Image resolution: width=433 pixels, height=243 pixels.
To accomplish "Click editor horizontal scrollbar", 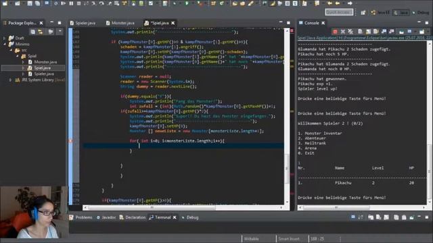I will pyautogui.click(x=152, y=207).
